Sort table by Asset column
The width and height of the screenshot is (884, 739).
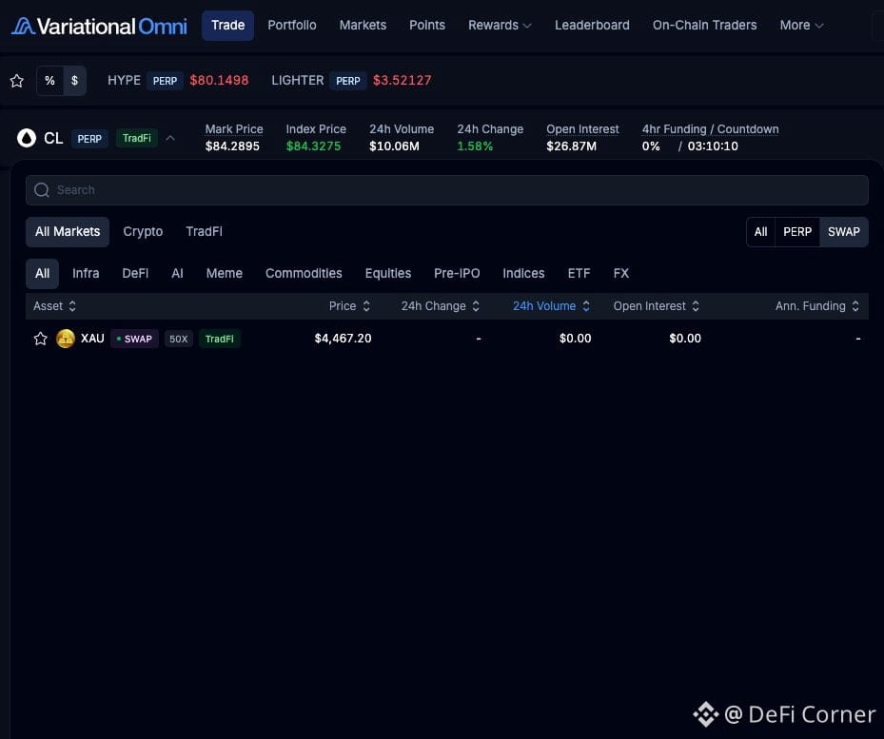(x=54, y=306)
